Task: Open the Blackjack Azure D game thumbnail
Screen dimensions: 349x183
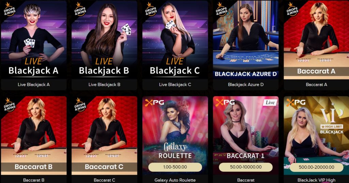Action: coord(246,40)
